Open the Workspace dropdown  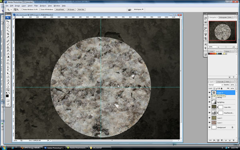tap(138, 9)
